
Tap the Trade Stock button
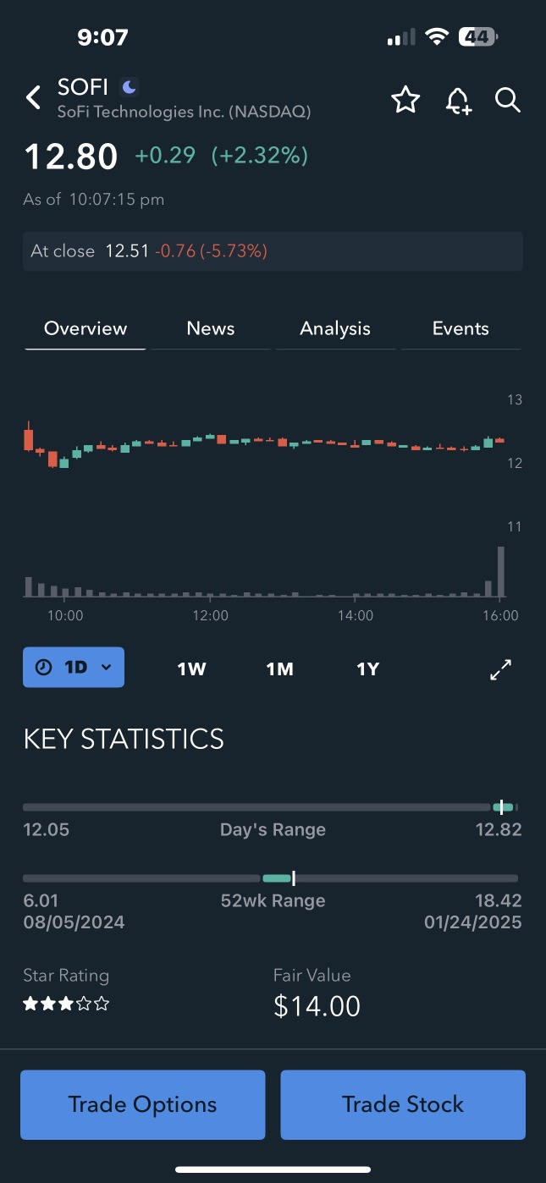coord(403,1104)
